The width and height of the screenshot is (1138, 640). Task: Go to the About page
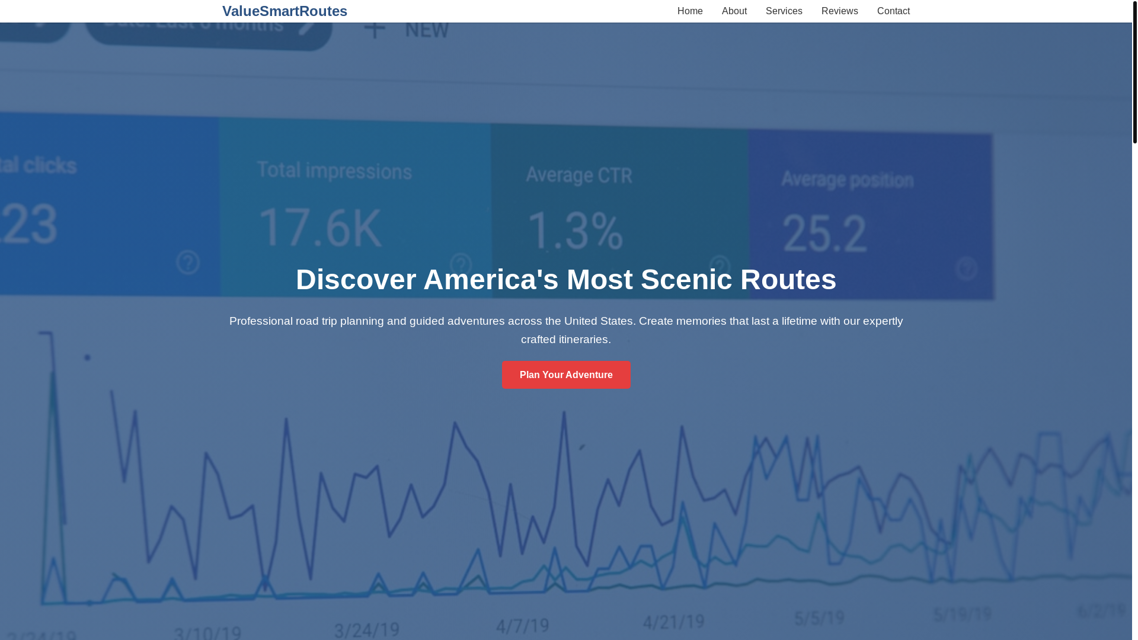tap(734, 11)
